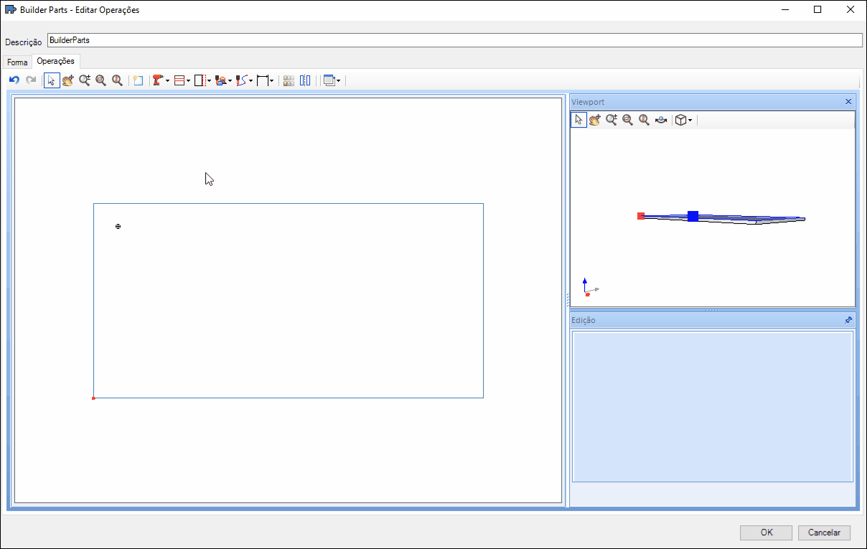Click the zoom 1:1 magnifier in main toolbar
The width and height of the screenshot is (867, 549).
pyautogui.click(x=118, y=80)
